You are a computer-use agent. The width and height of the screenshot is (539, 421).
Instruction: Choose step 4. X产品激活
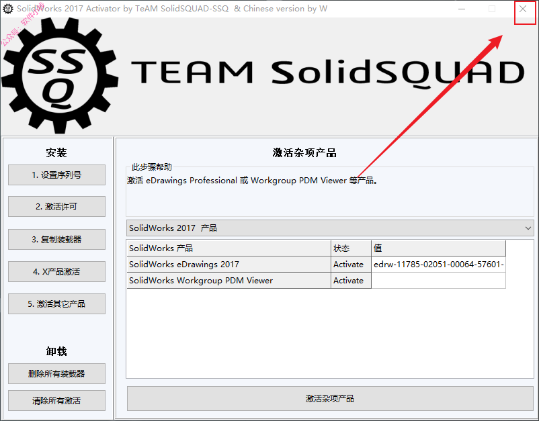point(56,272)
